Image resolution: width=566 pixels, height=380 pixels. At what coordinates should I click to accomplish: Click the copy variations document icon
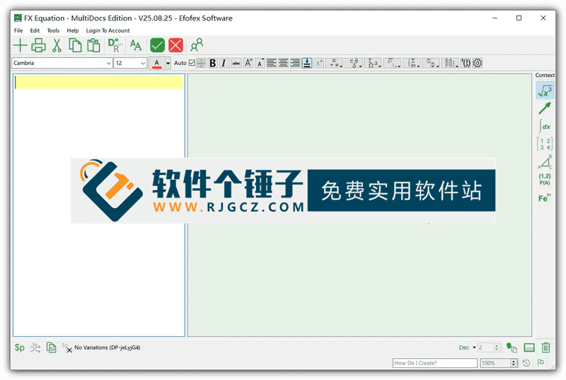point(51,348)
